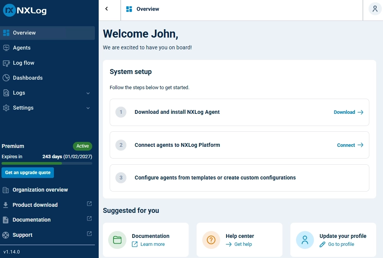Viewport: 383px width, 258px height.
Task: Click the arrow next to Connect
Action: [x=361, y=145]
